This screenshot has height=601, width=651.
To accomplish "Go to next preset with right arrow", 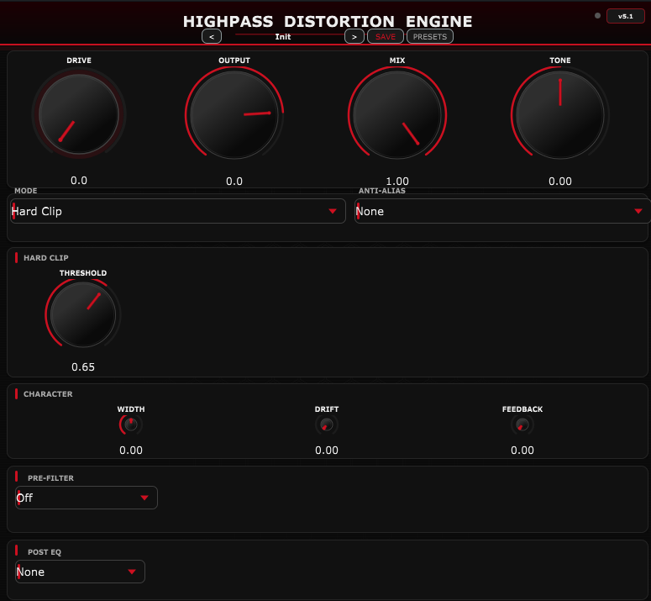I will click(x=354, y=36).
